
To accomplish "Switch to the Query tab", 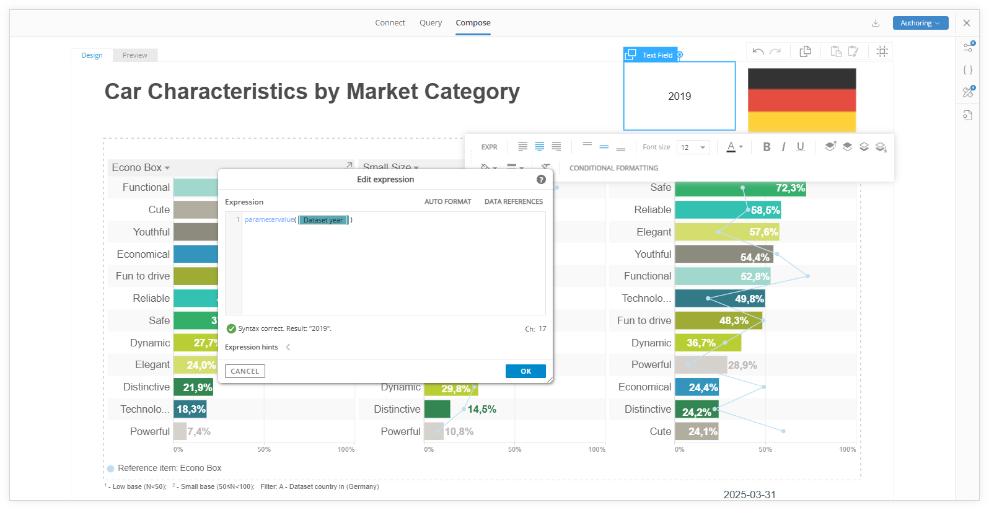I will tap(431, 23).
